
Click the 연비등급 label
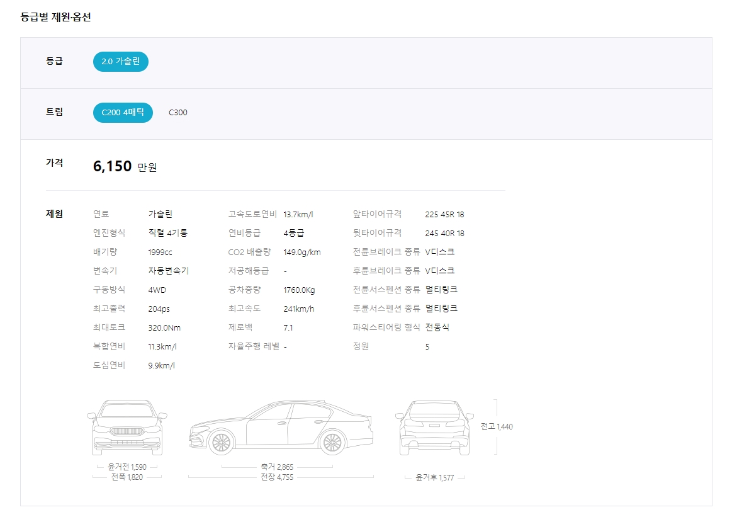pyautogui.click(x=244, y=232)
